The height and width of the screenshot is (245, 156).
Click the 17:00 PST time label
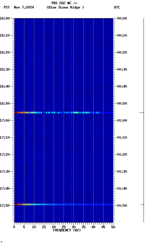[x=5, y=121]
